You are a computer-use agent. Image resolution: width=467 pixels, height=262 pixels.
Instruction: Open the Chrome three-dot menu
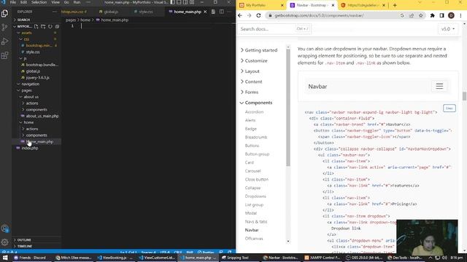coord(460,15)
